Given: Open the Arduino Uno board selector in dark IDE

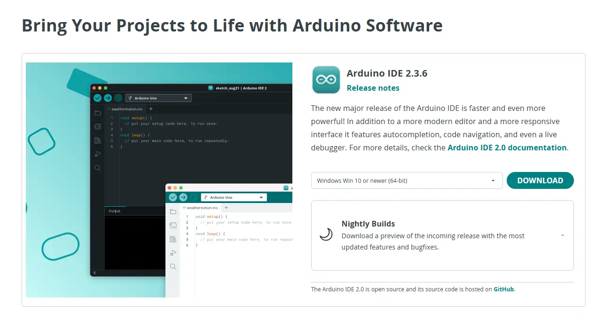Looking at the screenshot, I should pyautogui.click(x=158, y=98).
